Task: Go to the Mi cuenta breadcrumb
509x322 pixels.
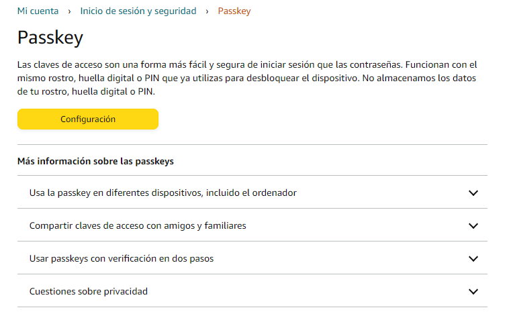Action: [38, 11]
